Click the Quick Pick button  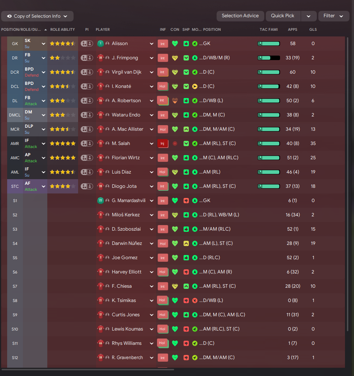tap(283, 16)
